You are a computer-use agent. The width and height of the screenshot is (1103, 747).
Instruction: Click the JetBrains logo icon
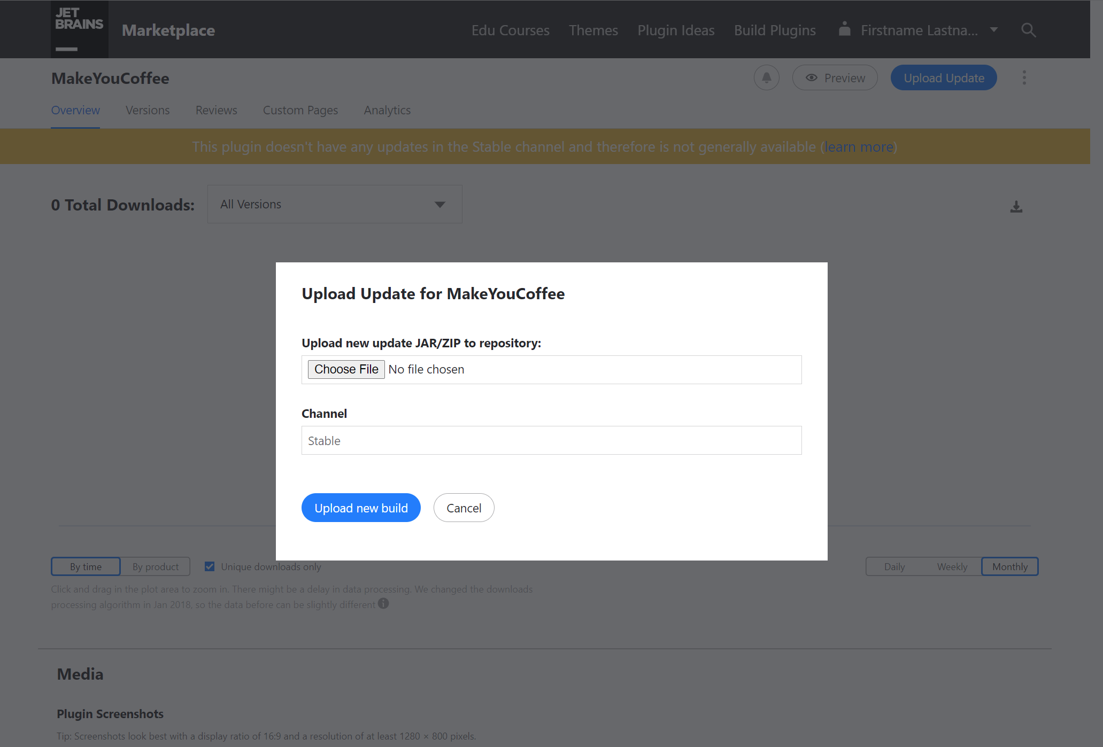78,29
